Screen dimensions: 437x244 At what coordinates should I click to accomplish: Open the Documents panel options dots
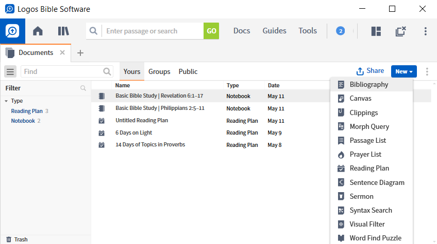tap(427, 71)
